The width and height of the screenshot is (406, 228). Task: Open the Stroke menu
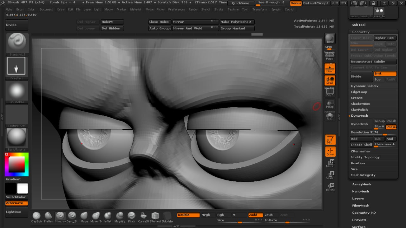219,10
